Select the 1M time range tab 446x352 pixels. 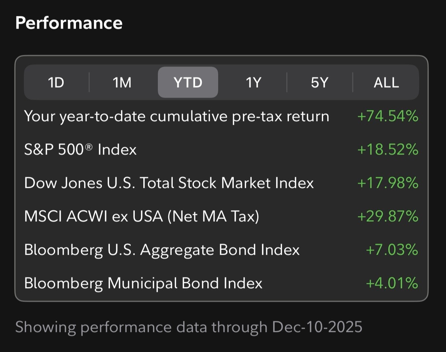click(x=122, y=82)
